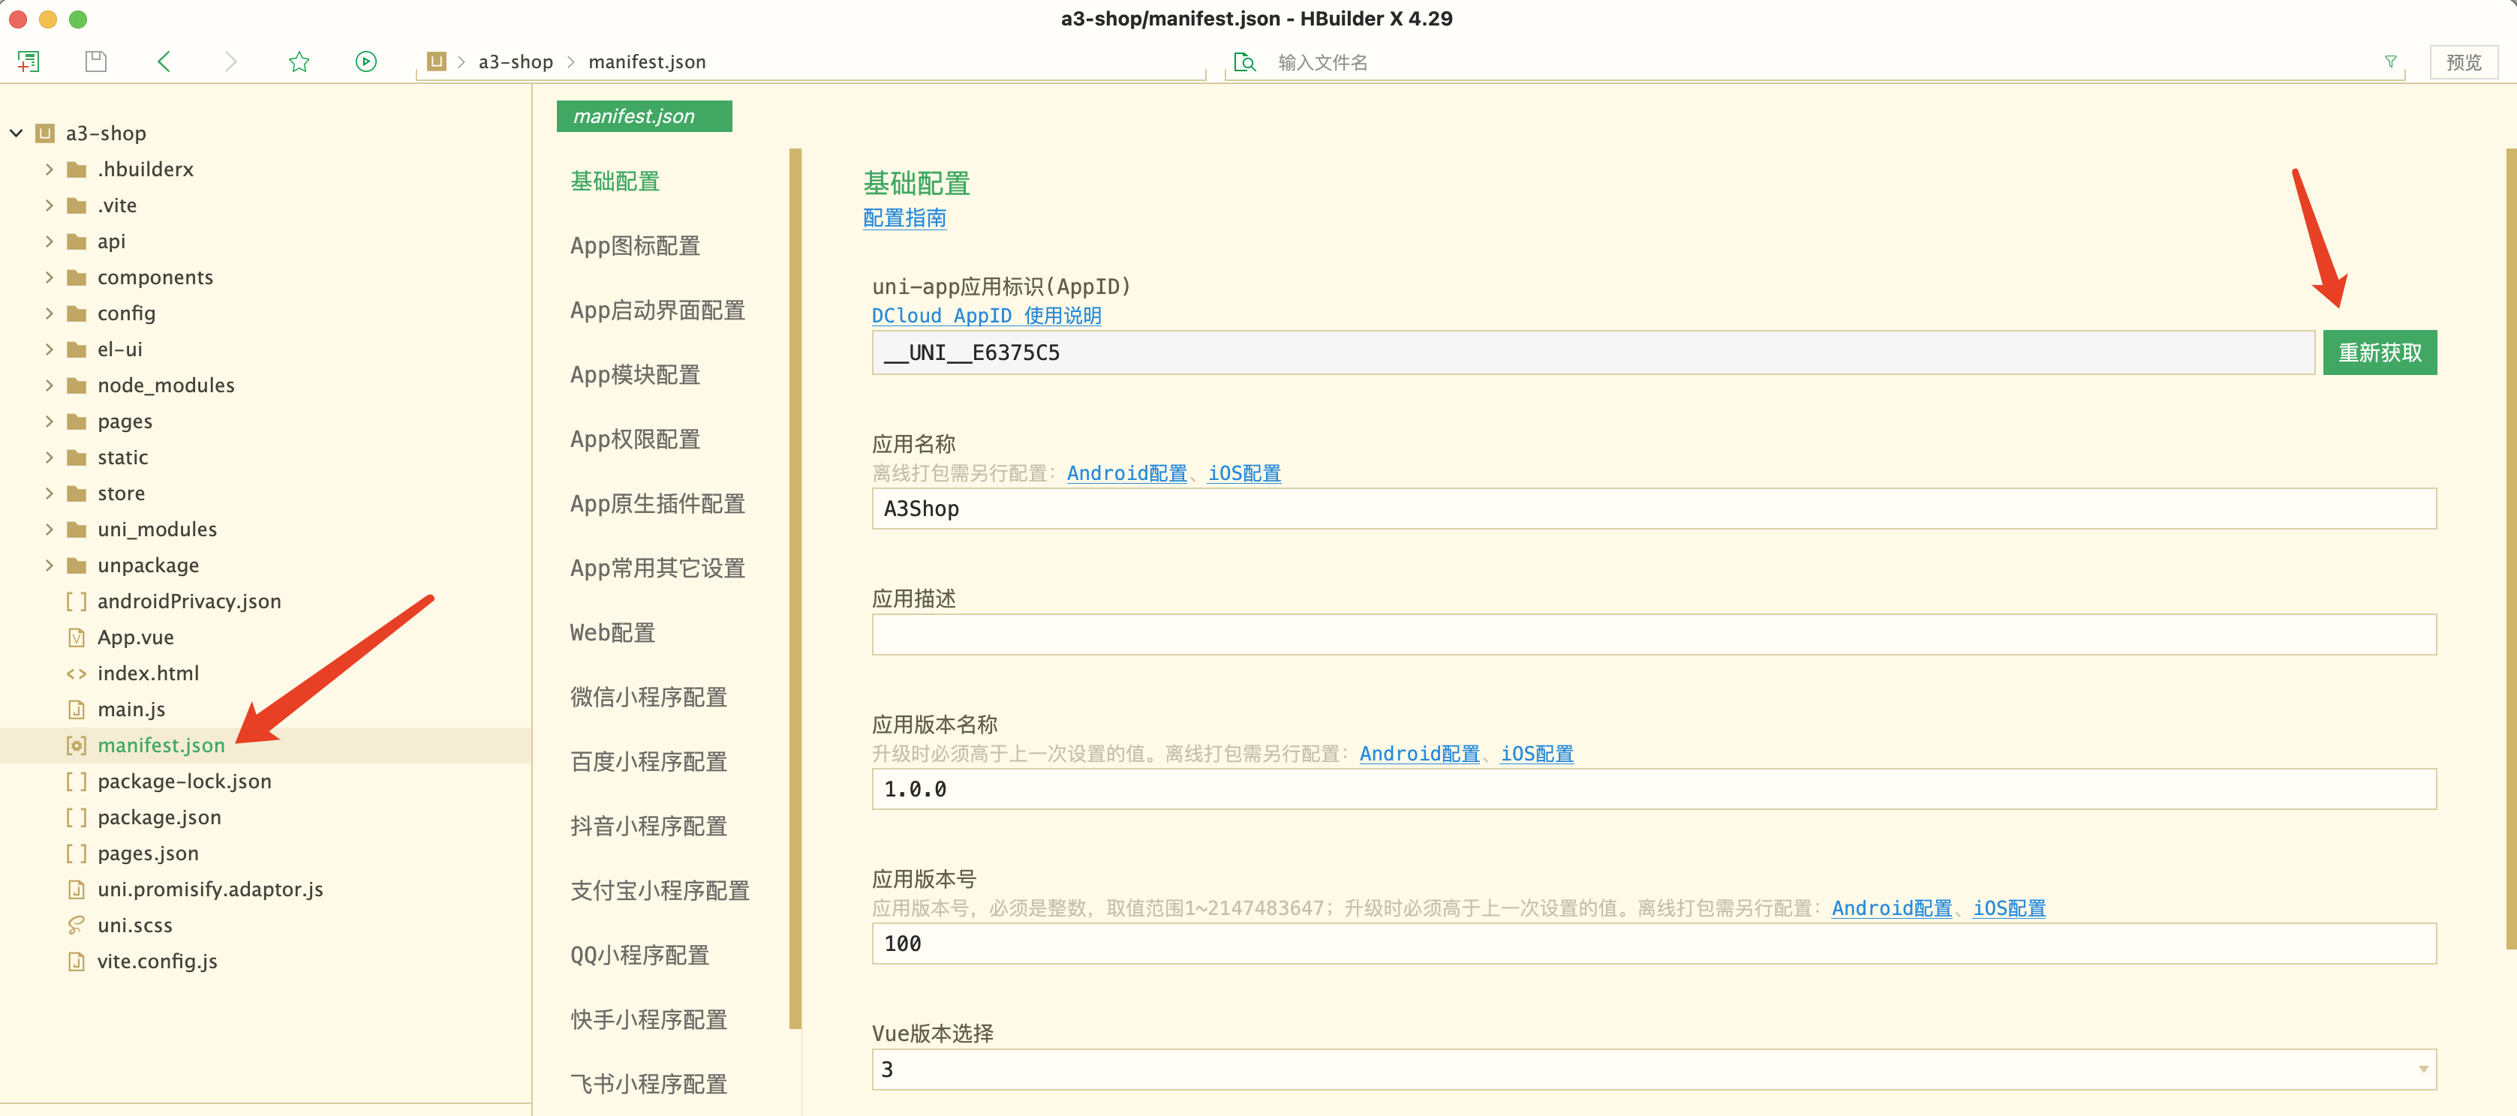Click the main editor vertical scrollbar
Viewport: 2517px width, 1116px height.
point(2510,549)
